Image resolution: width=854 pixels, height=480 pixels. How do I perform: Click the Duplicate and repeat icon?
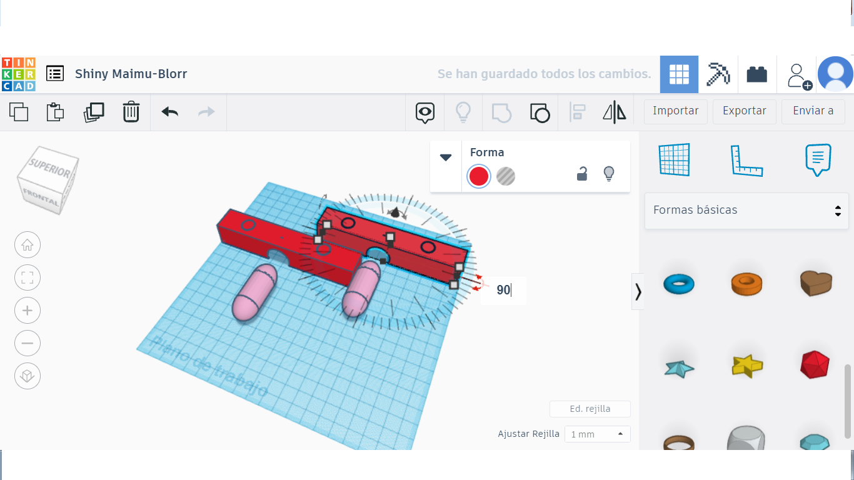click(x=94, y=112)
